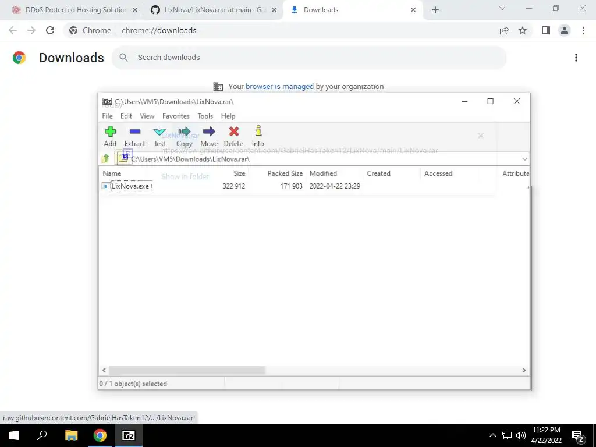The height and width of the screenshot is (447, 596).
Task: Go up one folder level in 7-Zip
Action: 106,158
